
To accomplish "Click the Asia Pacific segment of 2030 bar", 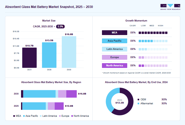I will (x=39, y=94).
